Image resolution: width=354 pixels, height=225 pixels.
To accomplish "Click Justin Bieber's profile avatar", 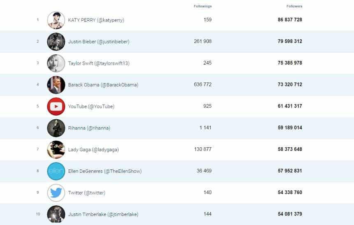I will pos(56,42).
